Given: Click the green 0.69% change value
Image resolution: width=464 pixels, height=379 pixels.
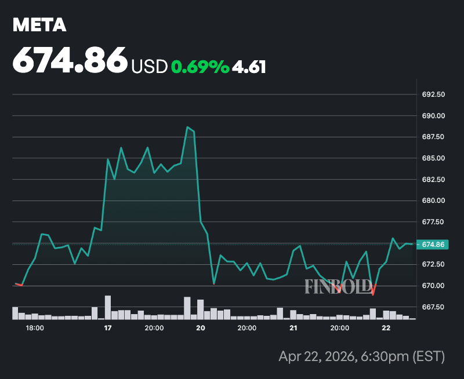Looking at the screenshot, I should 200,67.
